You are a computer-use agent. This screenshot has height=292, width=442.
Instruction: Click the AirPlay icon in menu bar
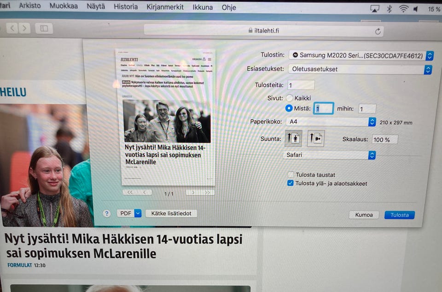point(374,9)
